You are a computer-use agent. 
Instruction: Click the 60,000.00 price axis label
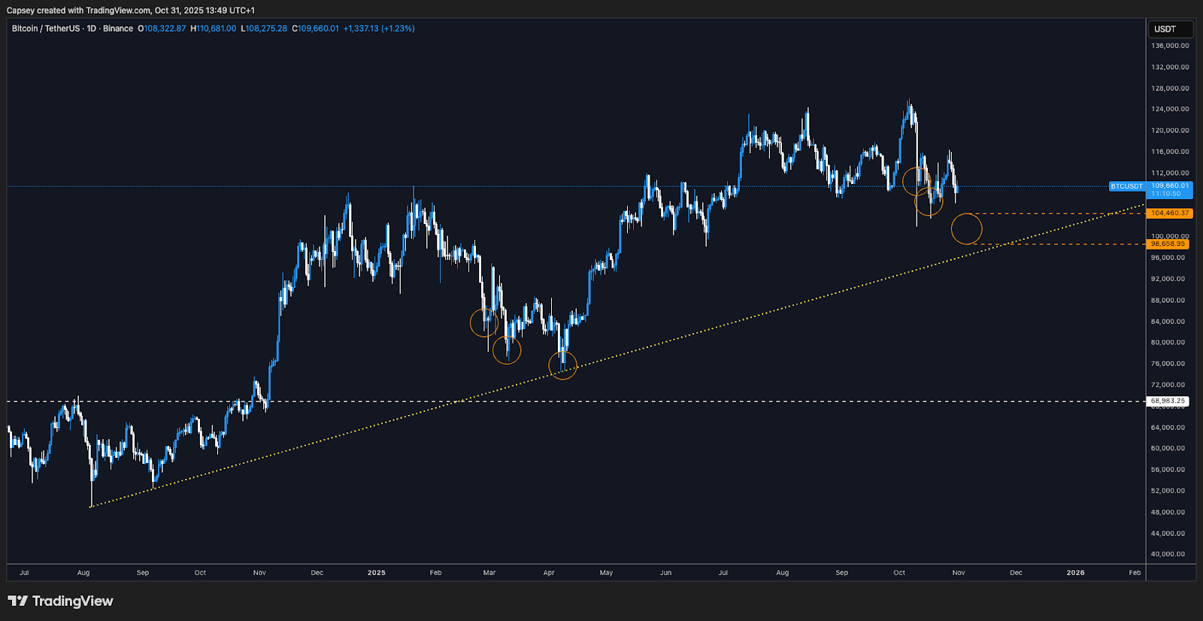(1168, 449)
